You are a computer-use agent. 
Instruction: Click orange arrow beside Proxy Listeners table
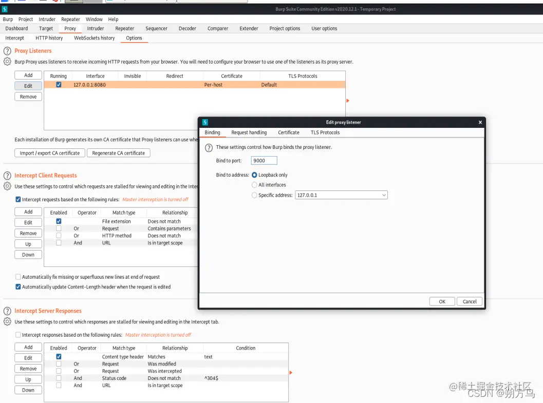[348, 101]
